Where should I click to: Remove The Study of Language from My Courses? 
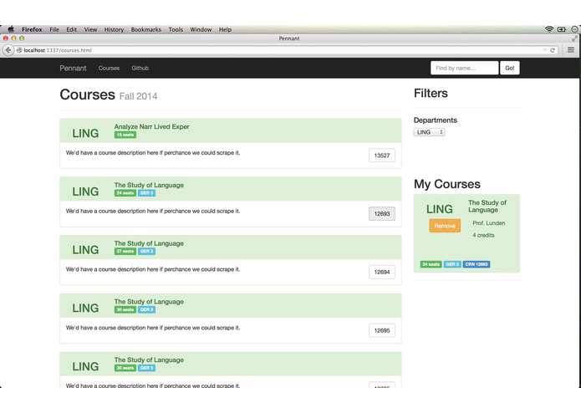(x=445, y=226)
